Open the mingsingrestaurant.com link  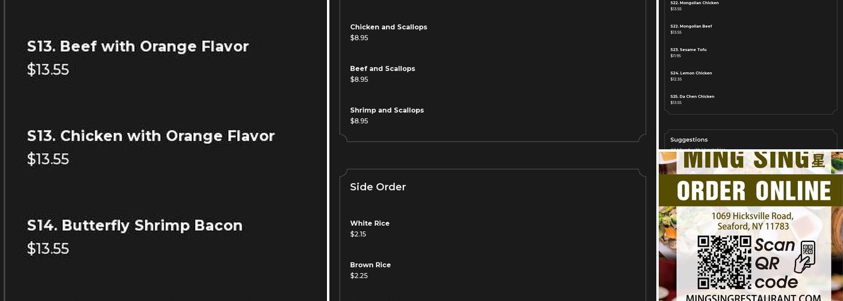[753, 297]
